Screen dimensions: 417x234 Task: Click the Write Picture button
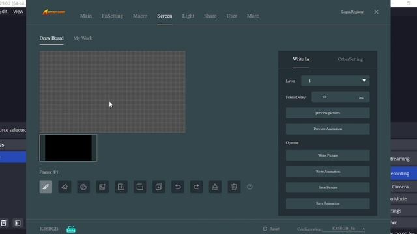(328, 155)
